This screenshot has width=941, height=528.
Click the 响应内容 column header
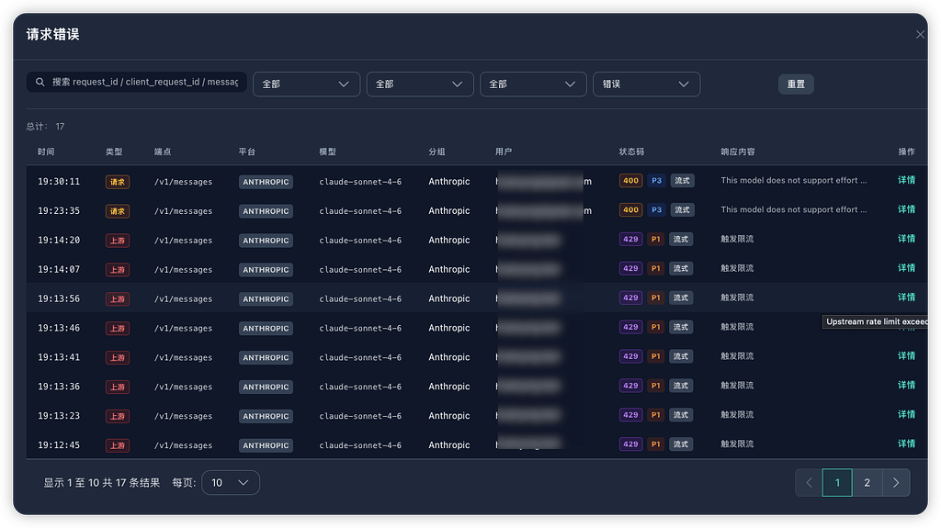tap(738, 152)
